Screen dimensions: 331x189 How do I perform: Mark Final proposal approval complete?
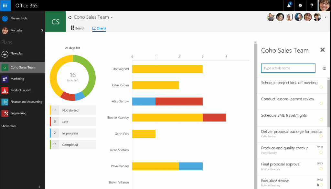(x=321, y=169)
